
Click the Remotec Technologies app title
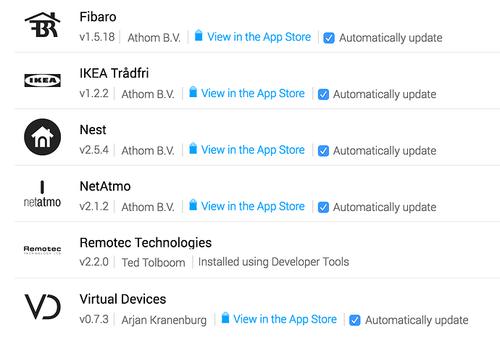pyautogui.click(x=146, y=243)
